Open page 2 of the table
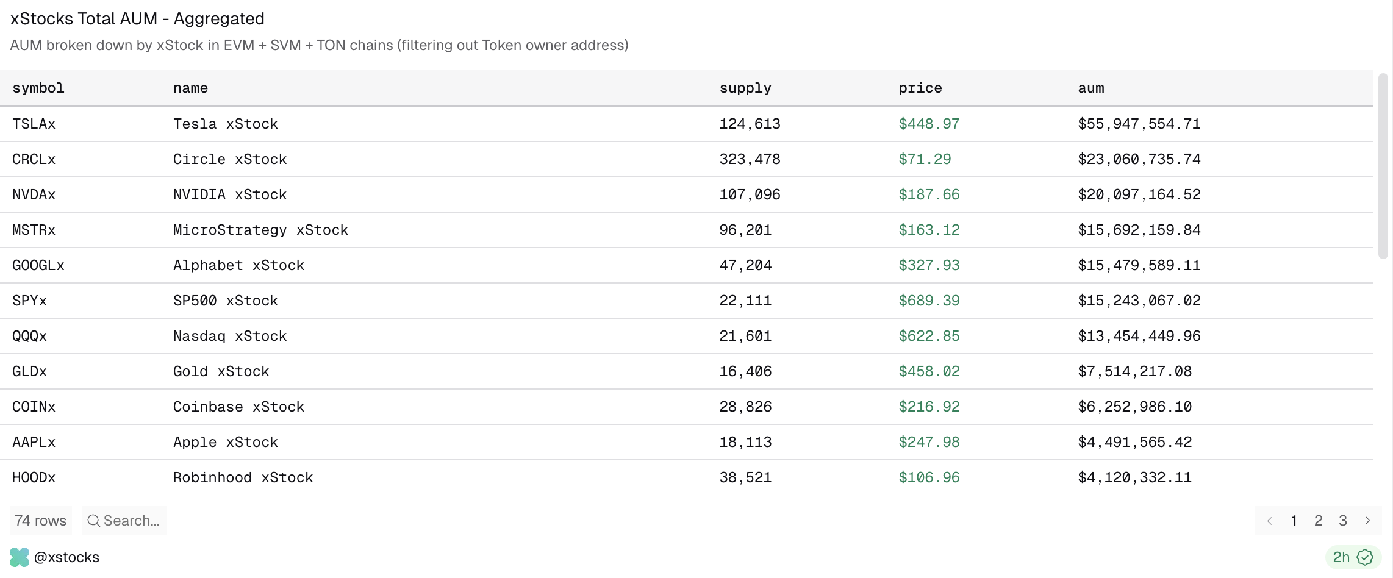 click(1319, 521)
